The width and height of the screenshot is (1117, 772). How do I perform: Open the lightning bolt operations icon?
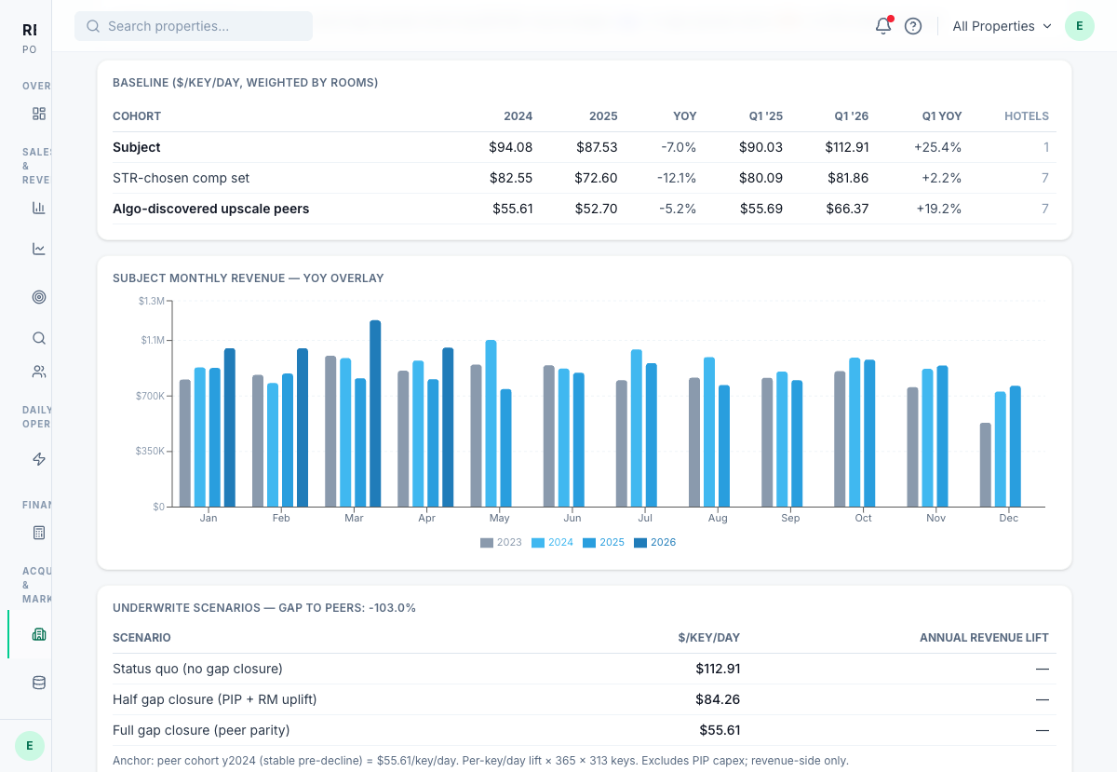point(39,459)
